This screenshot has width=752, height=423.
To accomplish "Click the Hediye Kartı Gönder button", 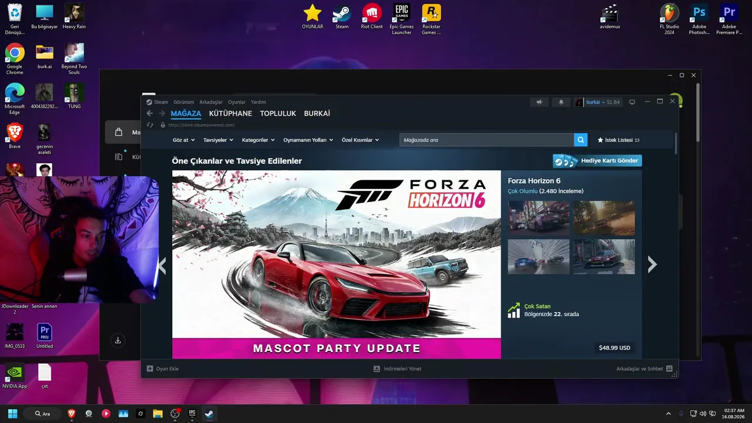I will pos(597,161).
